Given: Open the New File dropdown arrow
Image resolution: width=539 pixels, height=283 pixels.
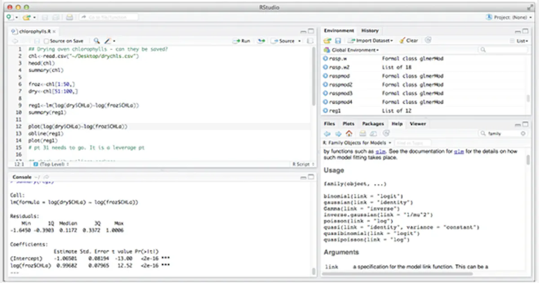Looking at the screenshot, I should point(17,17).
